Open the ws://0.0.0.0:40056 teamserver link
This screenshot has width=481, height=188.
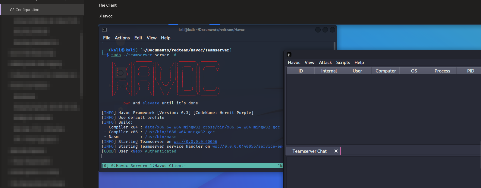tap(195, 142)
